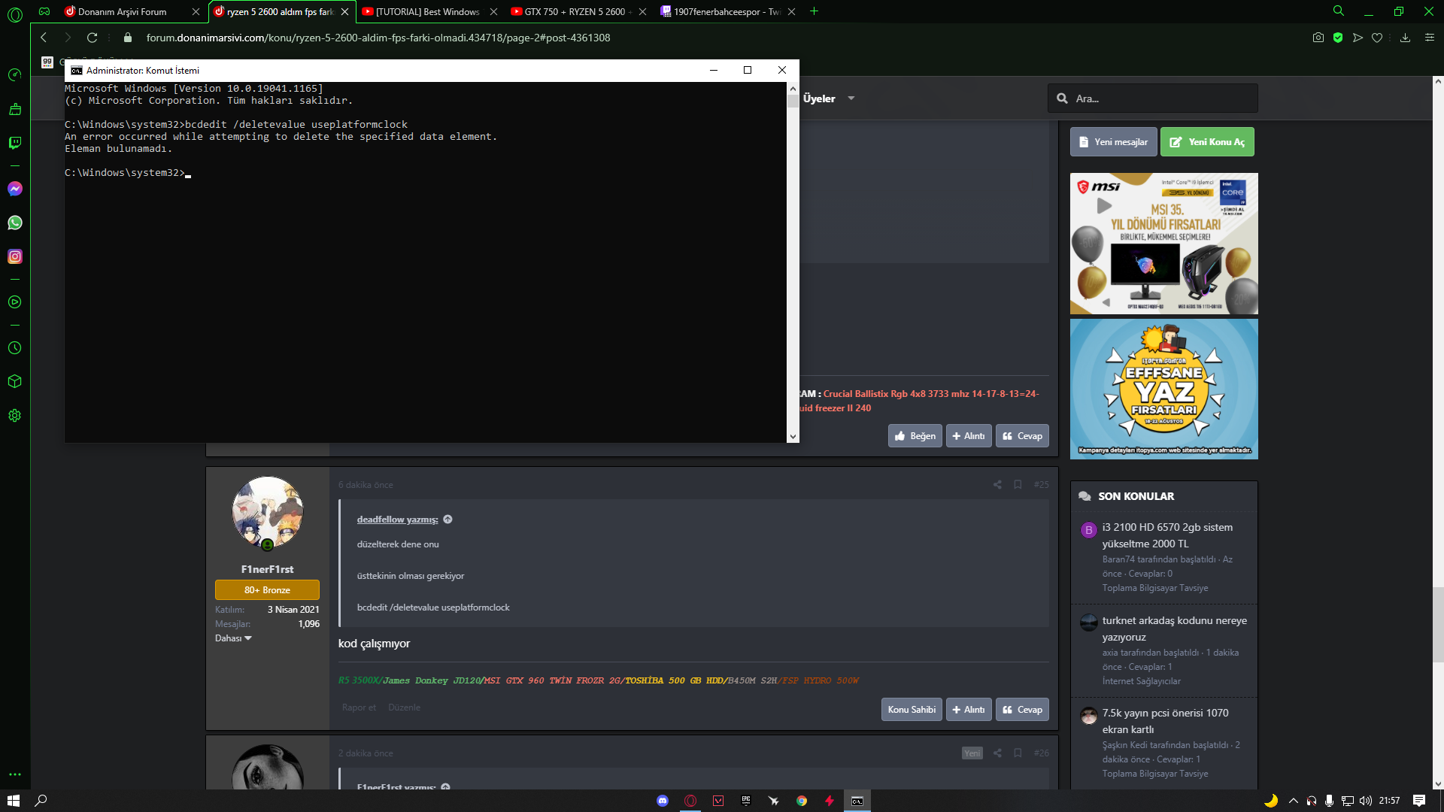Image resolution: width=1444 pixels, height=812 pixels.
Task: Take a snapshot with the camera icon
Action: (x=1318, y=38)
